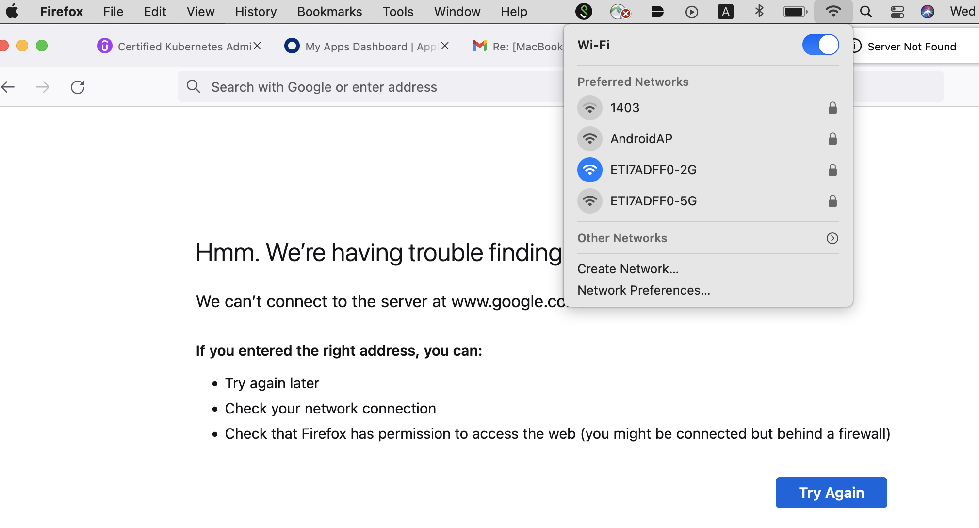Open the Bookmarks menu
This screenshot has width=979, height=528.
click(x=329, y=12)
